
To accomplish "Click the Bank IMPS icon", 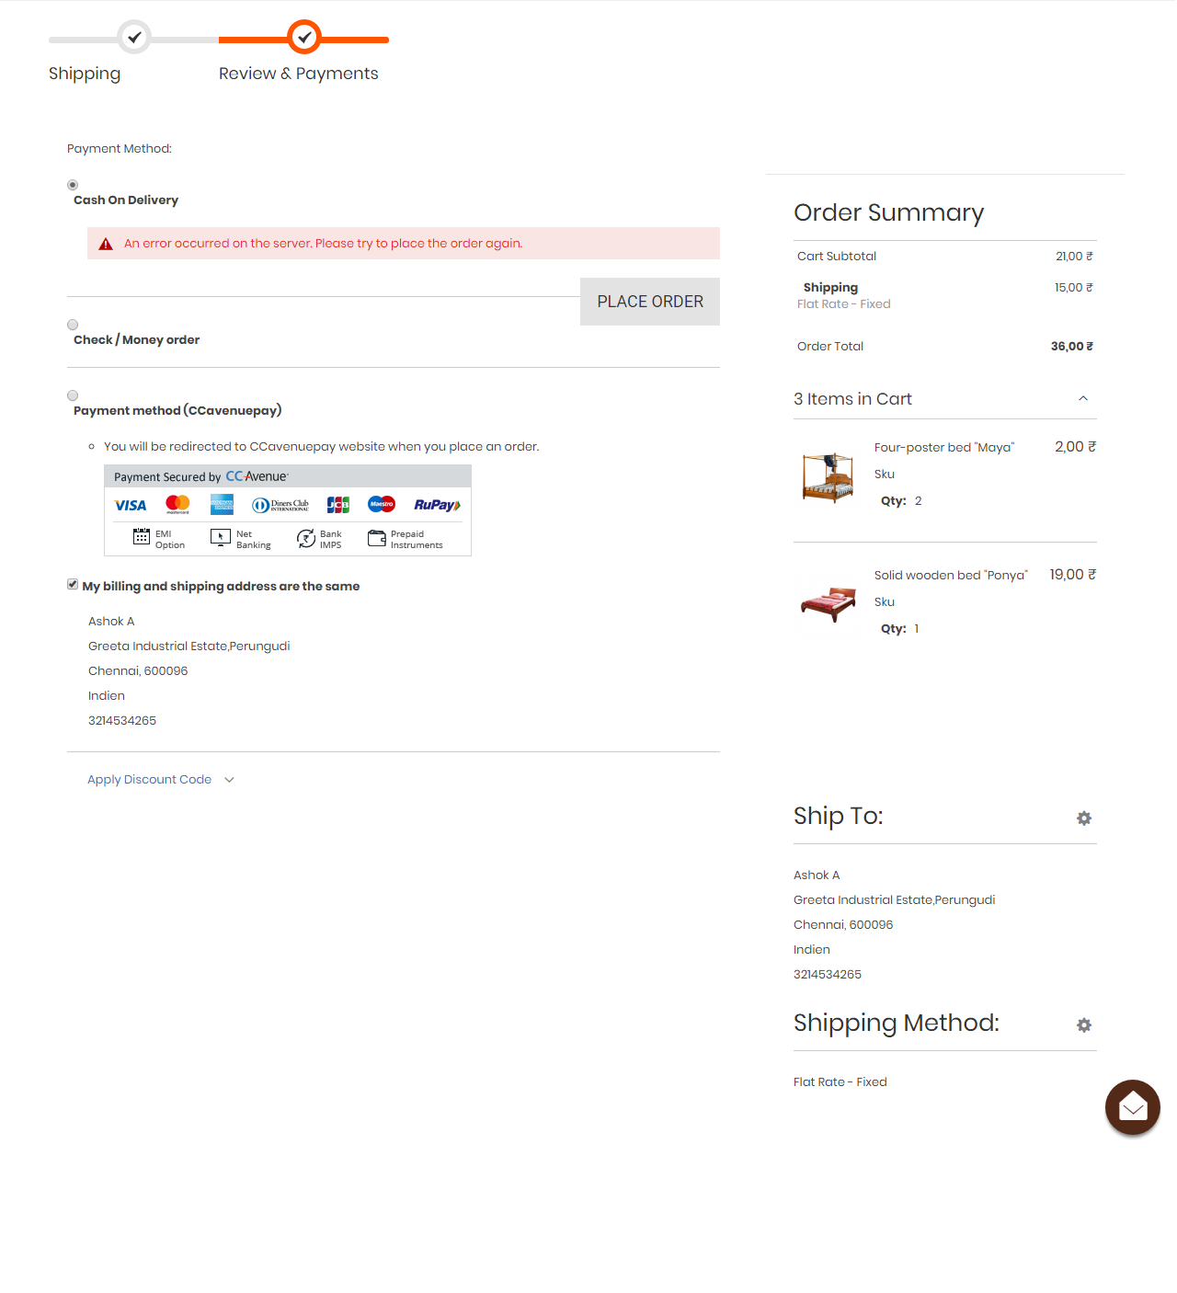I will [x=306, y=538].
